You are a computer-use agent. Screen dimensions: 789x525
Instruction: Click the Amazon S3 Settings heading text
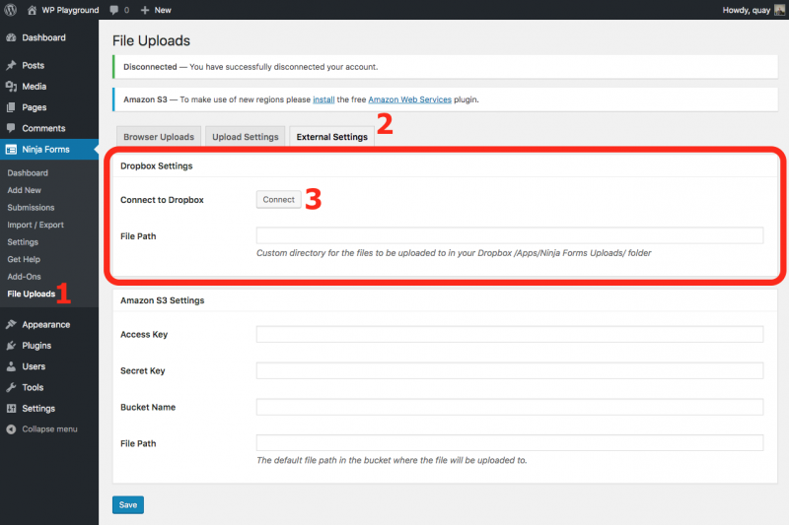[163, 300]
